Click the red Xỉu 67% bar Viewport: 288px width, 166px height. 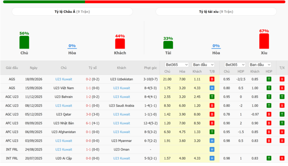(264, 41)
